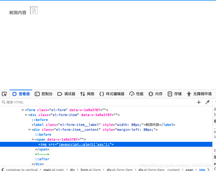Activate the element picker tool
Image resolution: width=216 pixels, height=171 pixels.
click(4, 94)
